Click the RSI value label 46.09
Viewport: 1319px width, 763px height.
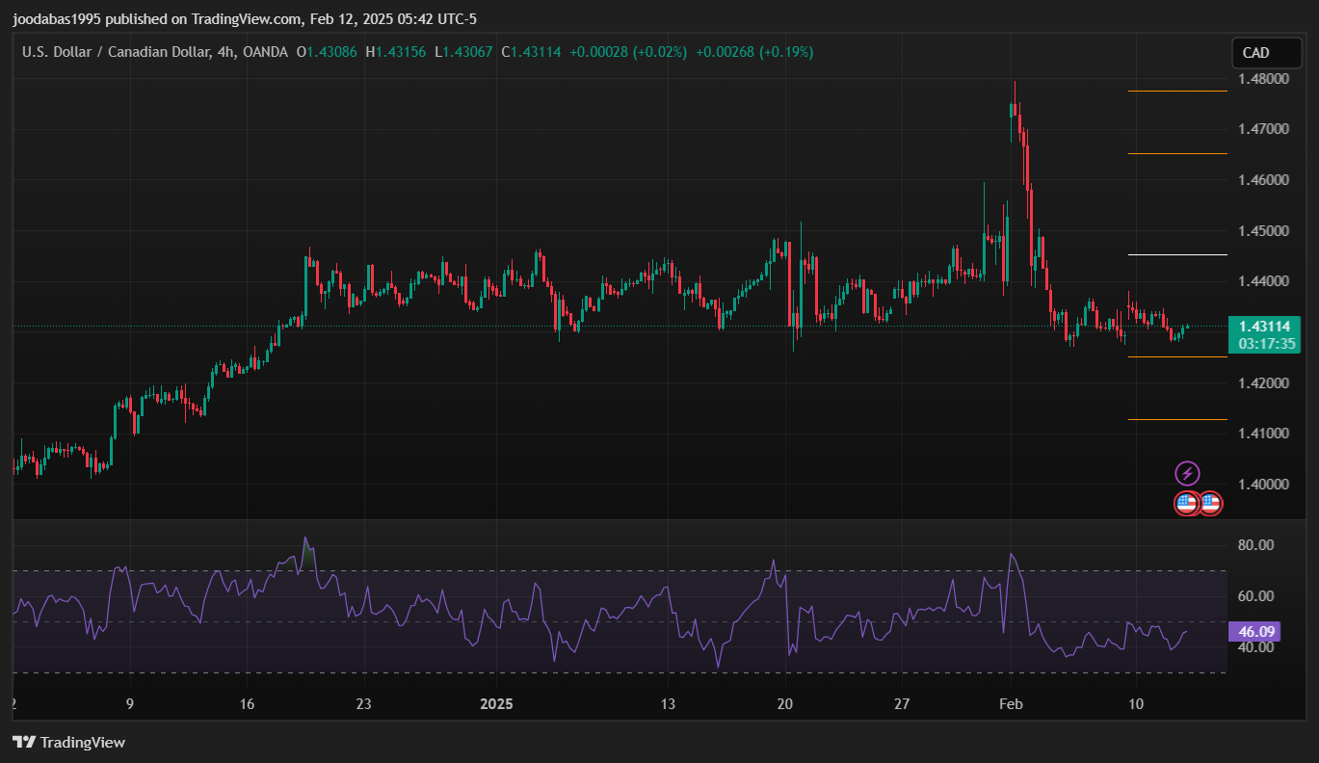coord(1256,632)
